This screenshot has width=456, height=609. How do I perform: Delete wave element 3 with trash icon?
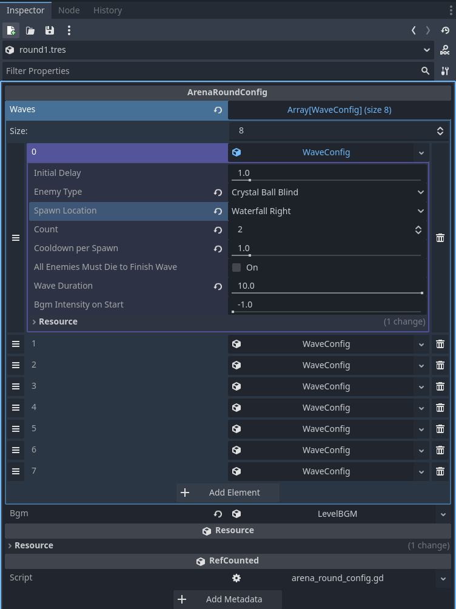(x=440, y=386)
